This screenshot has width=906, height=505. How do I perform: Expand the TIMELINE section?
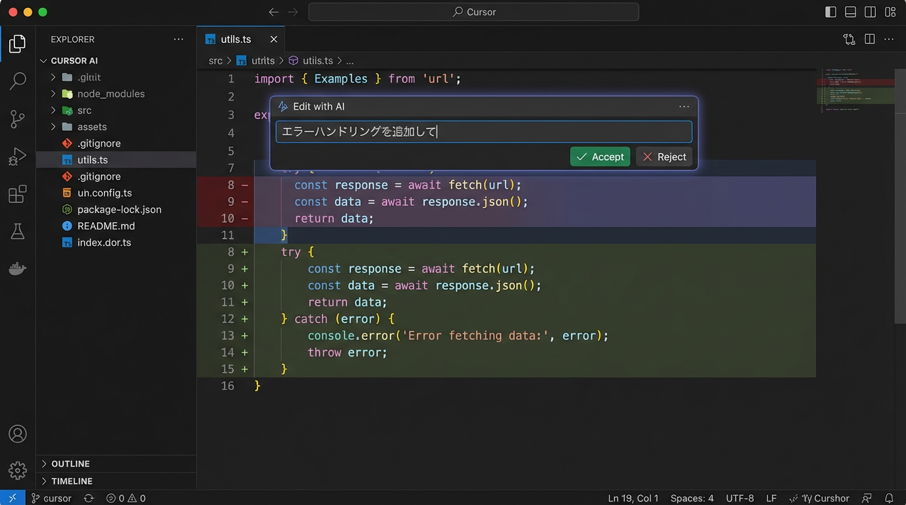point(72,481)
